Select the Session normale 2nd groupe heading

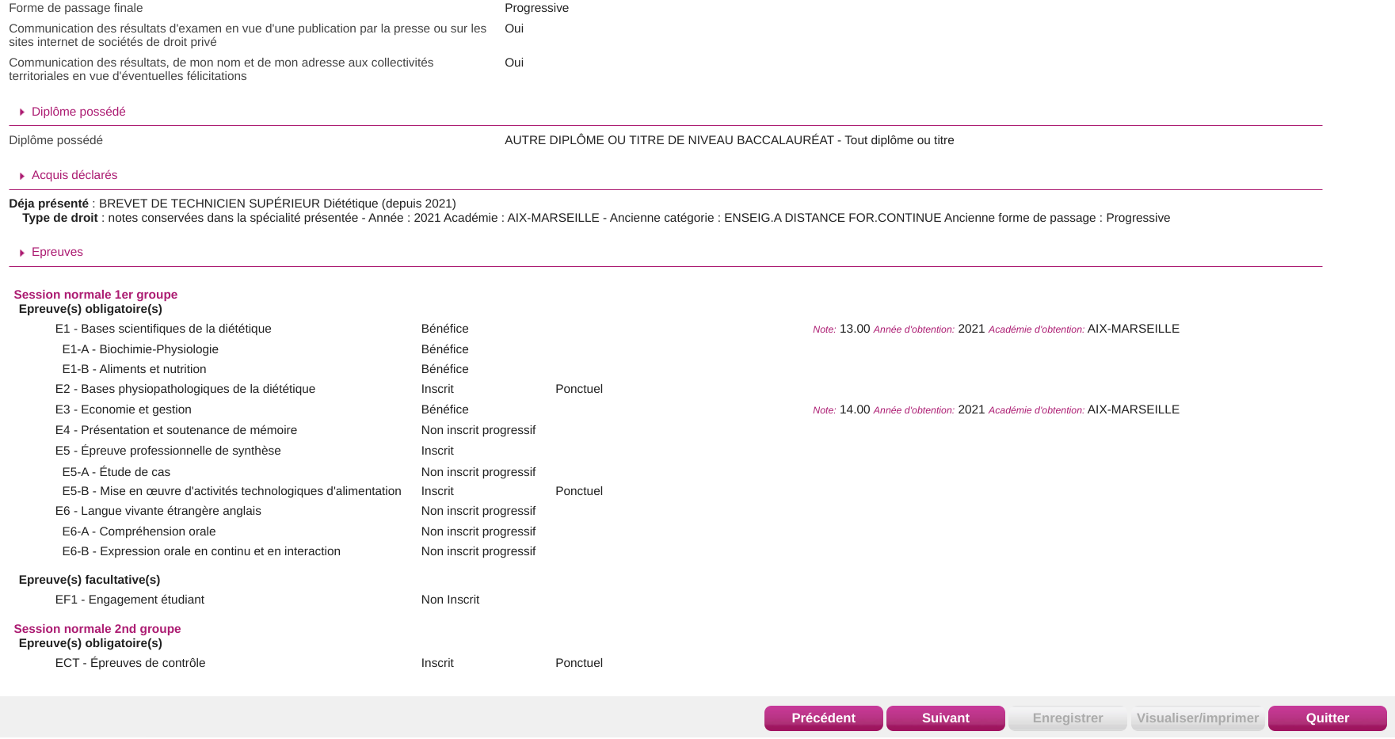[x=97, y=629]
